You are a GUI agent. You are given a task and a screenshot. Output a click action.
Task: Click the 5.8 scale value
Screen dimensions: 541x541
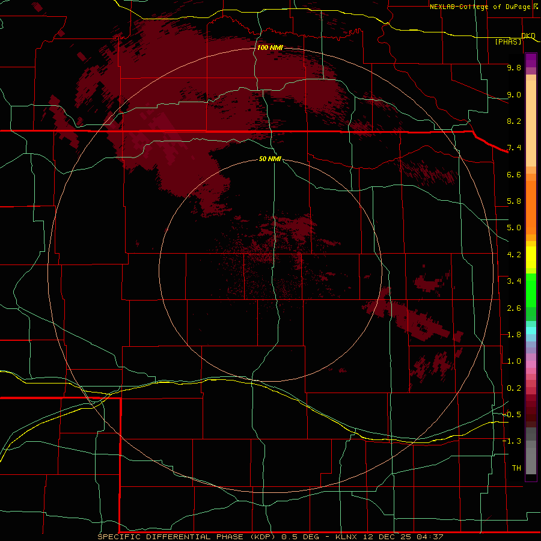pyautogui.click(x=514, y=201)
